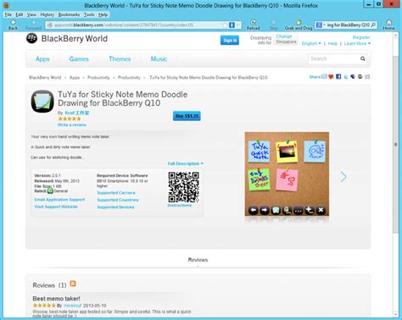This screenshot has height=320, width=402.
Task: Open the History menu
Action: [47, 14]
